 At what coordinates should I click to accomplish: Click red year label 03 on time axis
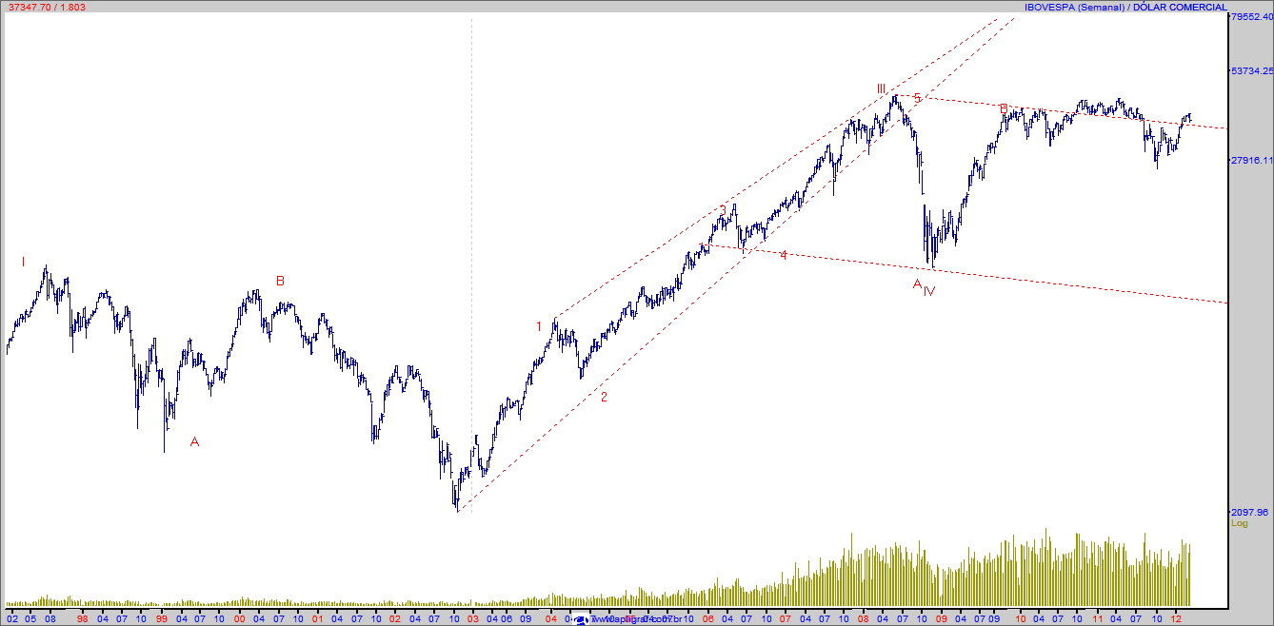pyautogui.click(x=472, y=618)
